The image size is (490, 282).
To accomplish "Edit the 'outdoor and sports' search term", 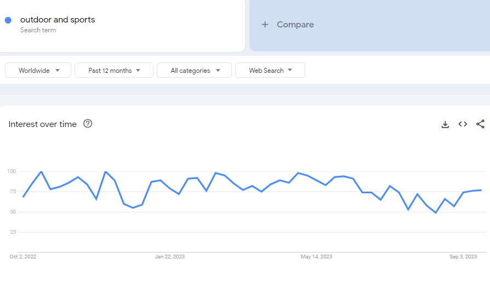I will 58,20.
